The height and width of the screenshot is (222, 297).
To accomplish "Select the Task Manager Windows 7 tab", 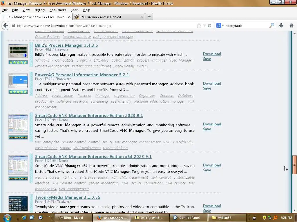I will (x=36, y=17).
